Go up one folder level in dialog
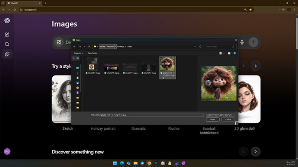The width and height of the screenshot is (298, 167). tap(89, 47)
